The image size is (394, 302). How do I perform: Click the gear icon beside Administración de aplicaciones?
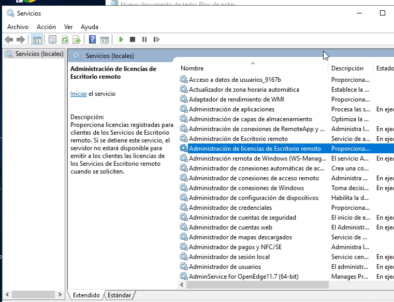184,109
